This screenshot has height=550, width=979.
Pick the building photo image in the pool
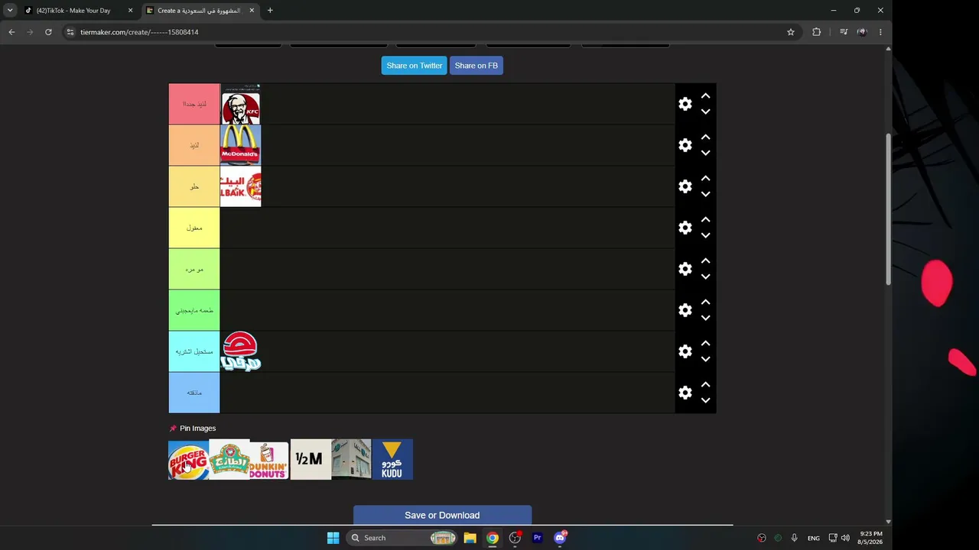point(351,460)
